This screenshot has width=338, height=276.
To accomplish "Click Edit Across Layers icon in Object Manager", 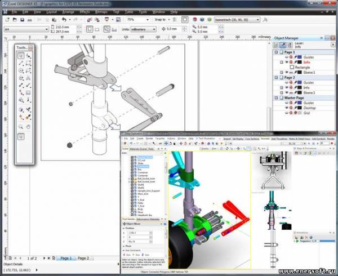I will pos(283,45).
